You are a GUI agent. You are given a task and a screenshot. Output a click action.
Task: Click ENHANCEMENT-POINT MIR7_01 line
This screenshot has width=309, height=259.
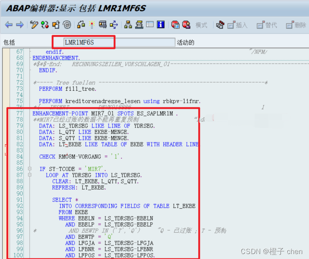tap(105, 113)
